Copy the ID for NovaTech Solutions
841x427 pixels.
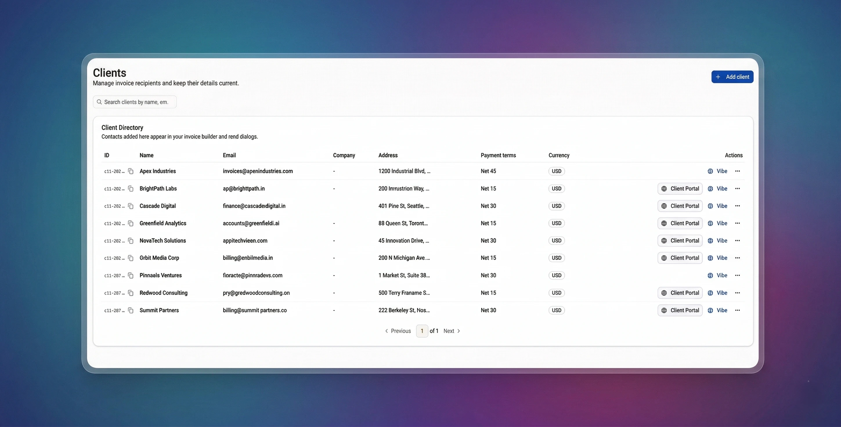pyautogui.click(x=131, y=241)
